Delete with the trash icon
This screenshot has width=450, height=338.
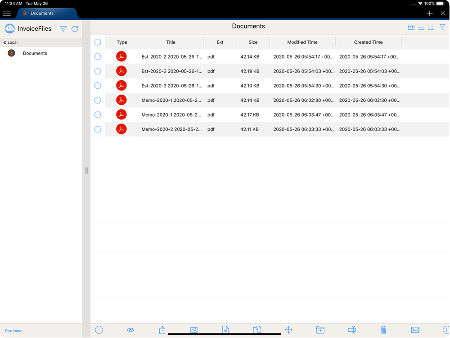[383, 330]
